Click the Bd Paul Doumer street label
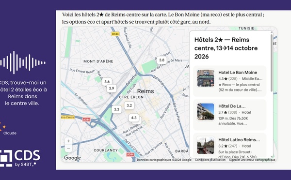The image size is (291, 180). click(133, 148)
